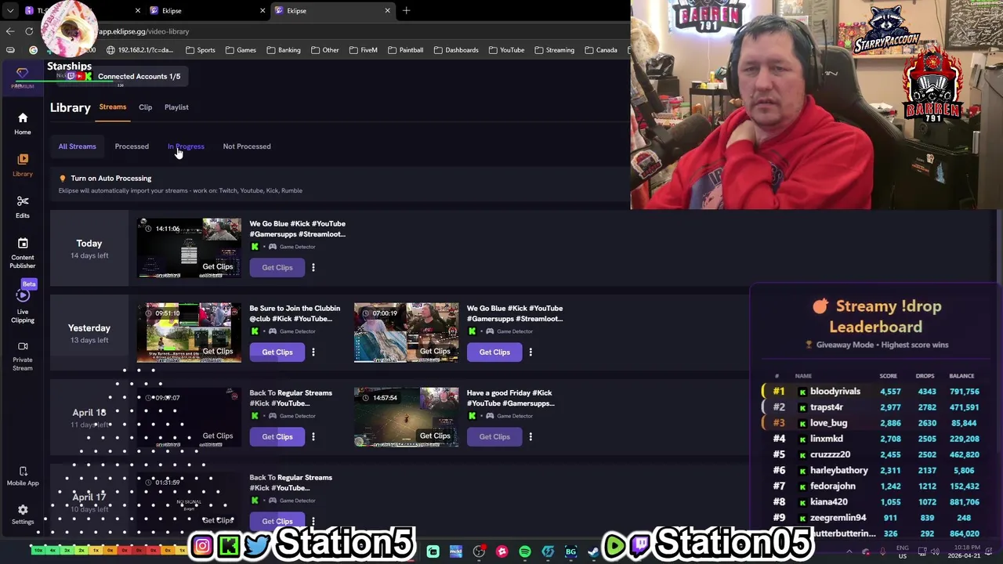This screenshot has height=564, width=1003.
Task: Click Game Detector controller icon for Today's stream
Action: (x=273, y=247)
